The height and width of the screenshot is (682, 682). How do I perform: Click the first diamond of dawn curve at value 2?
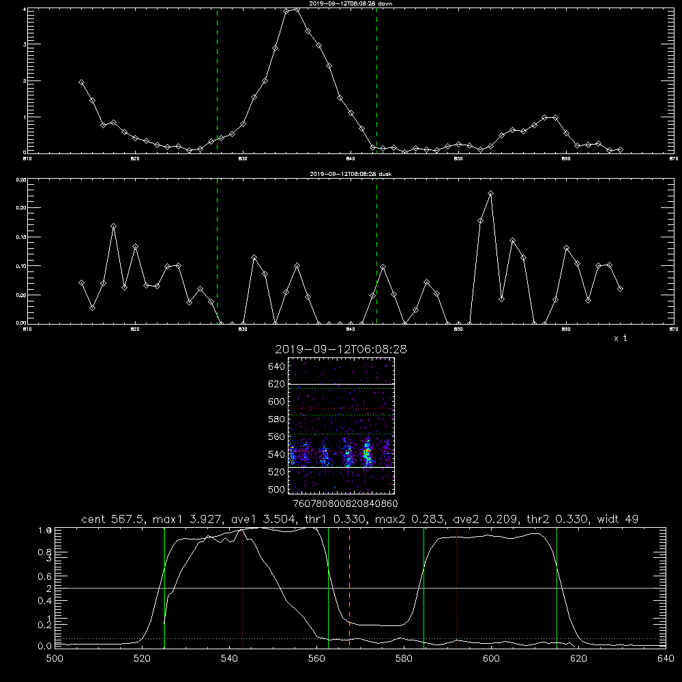[x=81, y=83]
